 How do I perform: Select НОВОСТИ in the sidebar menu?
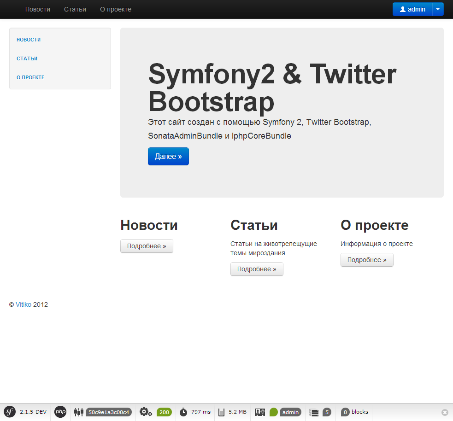[29, 40]
